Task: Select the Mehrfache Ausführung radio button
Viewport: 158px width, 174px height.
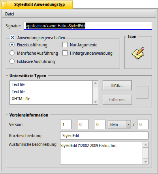Action: [x=12, y=53]
